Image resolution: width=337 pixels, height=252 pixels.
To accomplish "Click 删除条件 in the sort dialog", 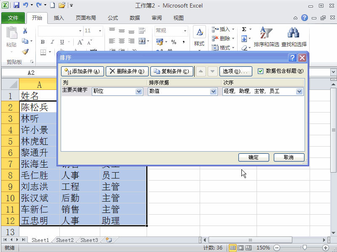I will point(127,71).
